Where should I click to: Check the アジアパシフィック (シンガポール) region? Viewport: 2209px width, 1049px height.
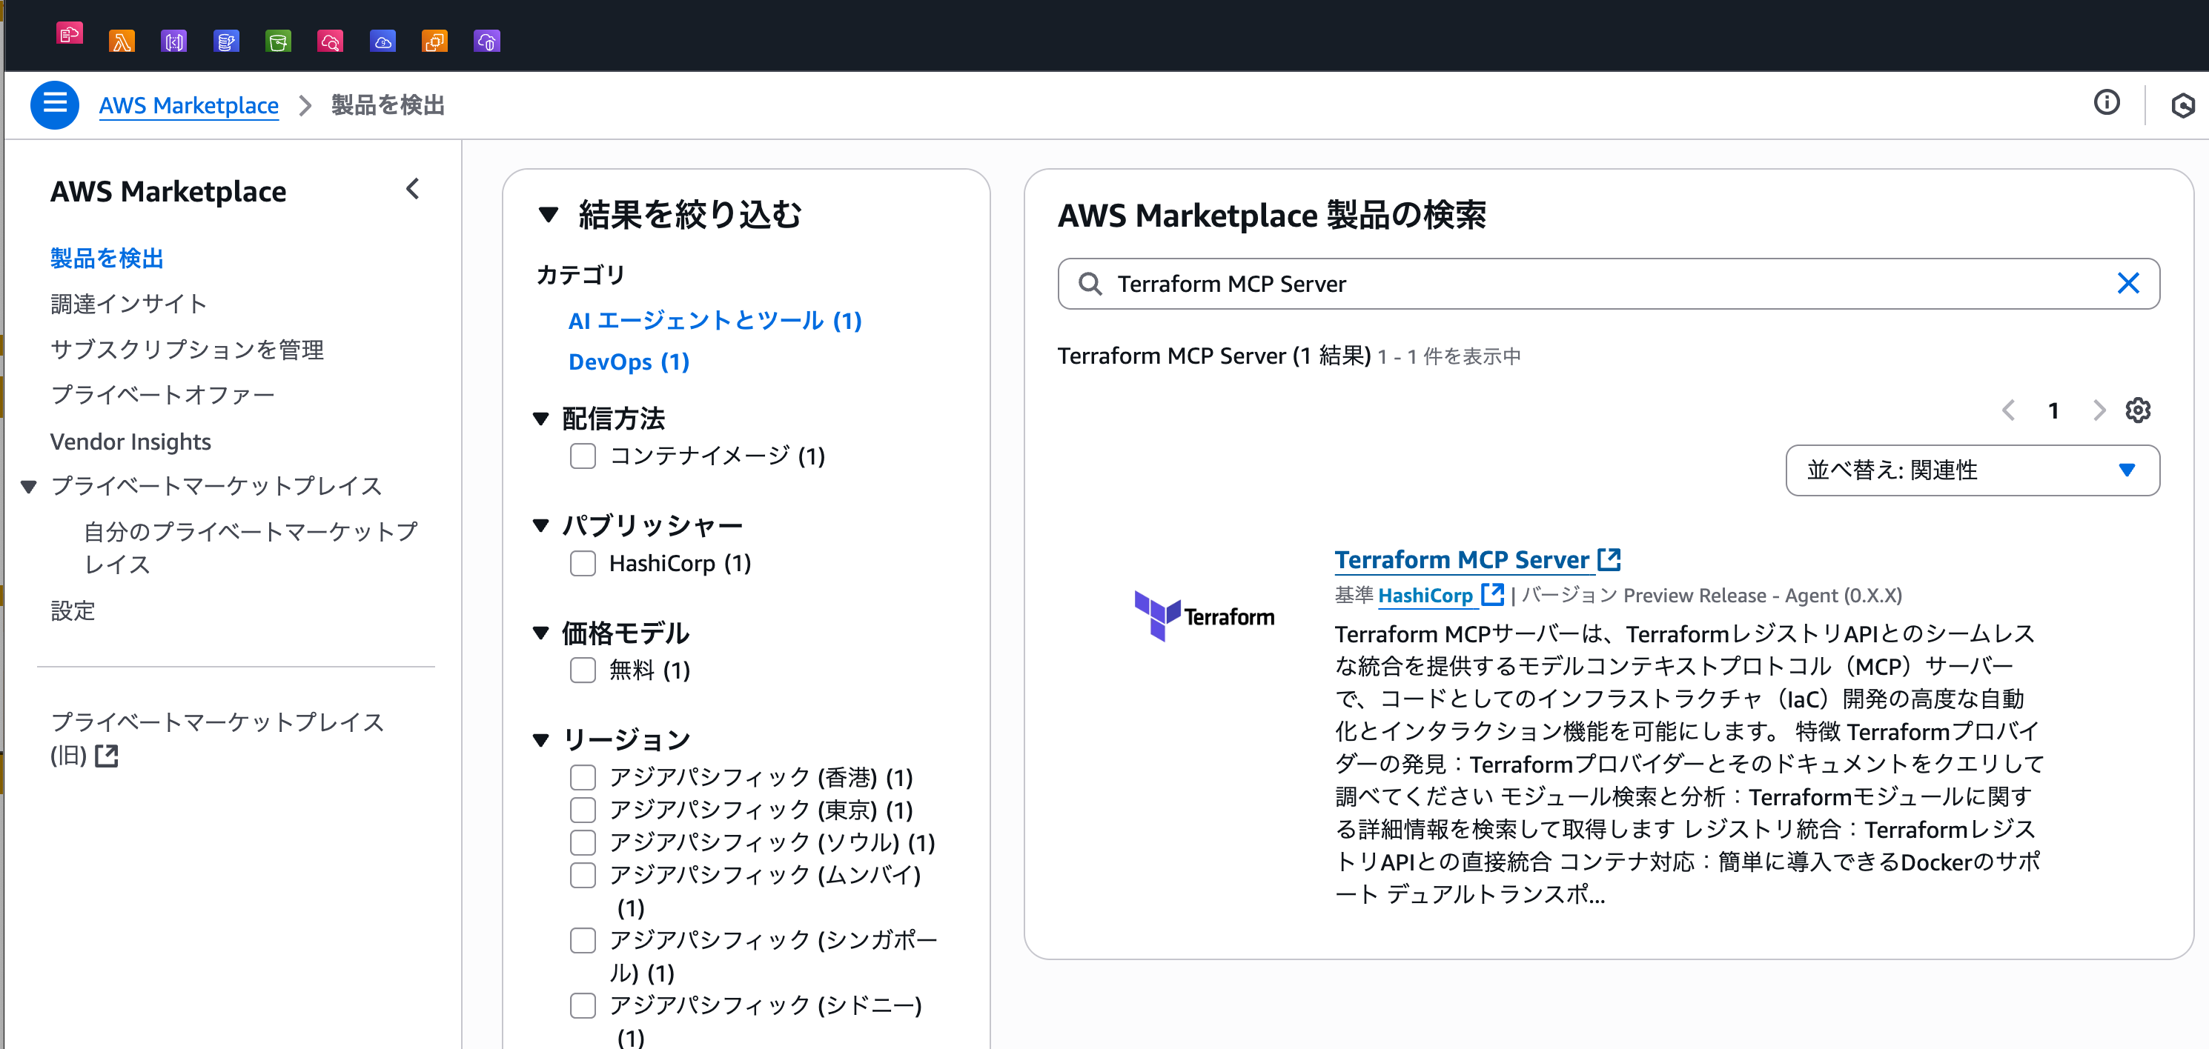point(583,940)
